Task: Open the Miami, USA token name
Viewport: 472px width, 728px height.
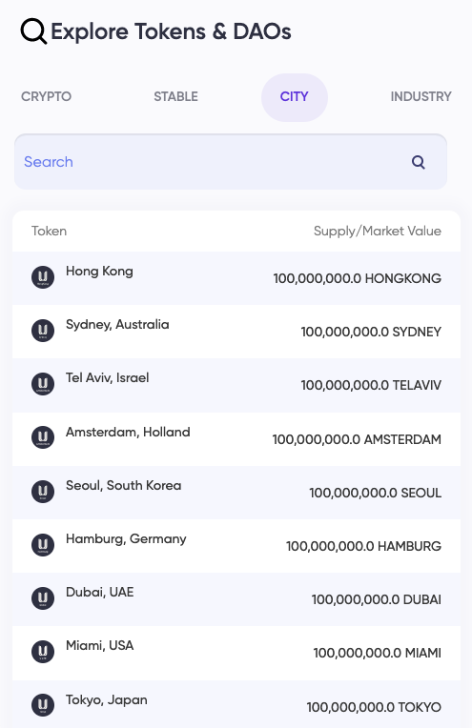Action: (99, 645)
